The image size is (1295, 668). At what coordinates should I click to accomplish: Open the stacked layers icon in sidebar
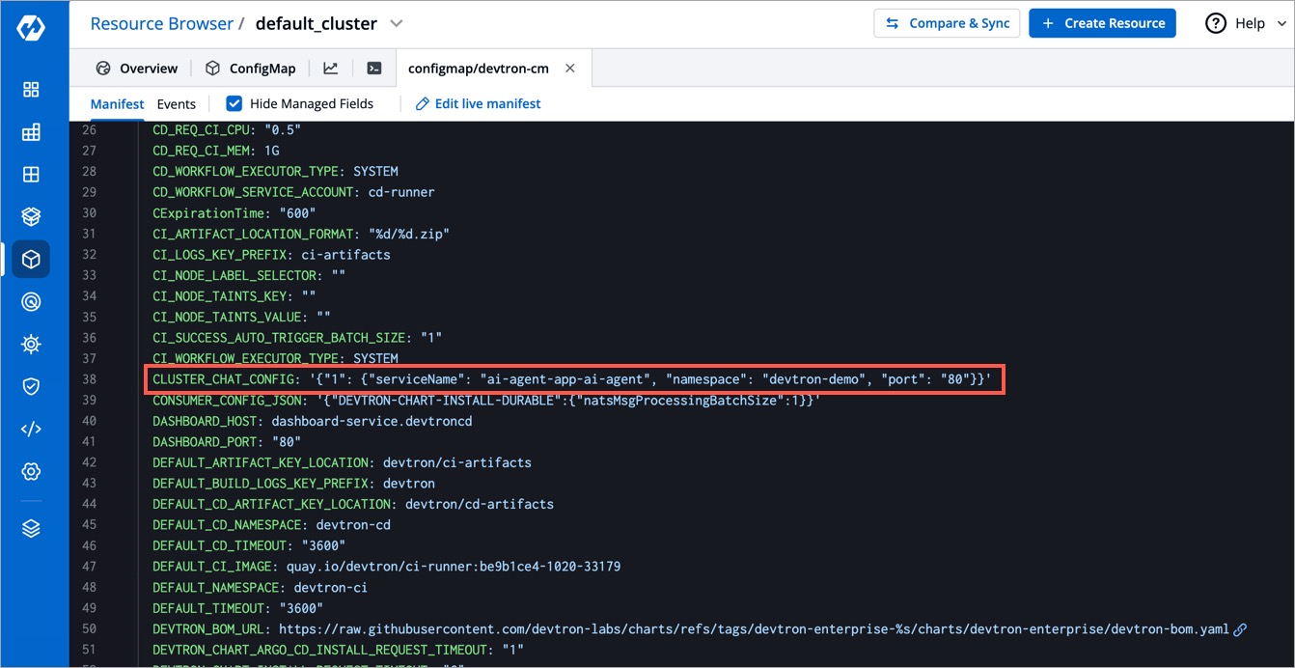tap(31, 528)
